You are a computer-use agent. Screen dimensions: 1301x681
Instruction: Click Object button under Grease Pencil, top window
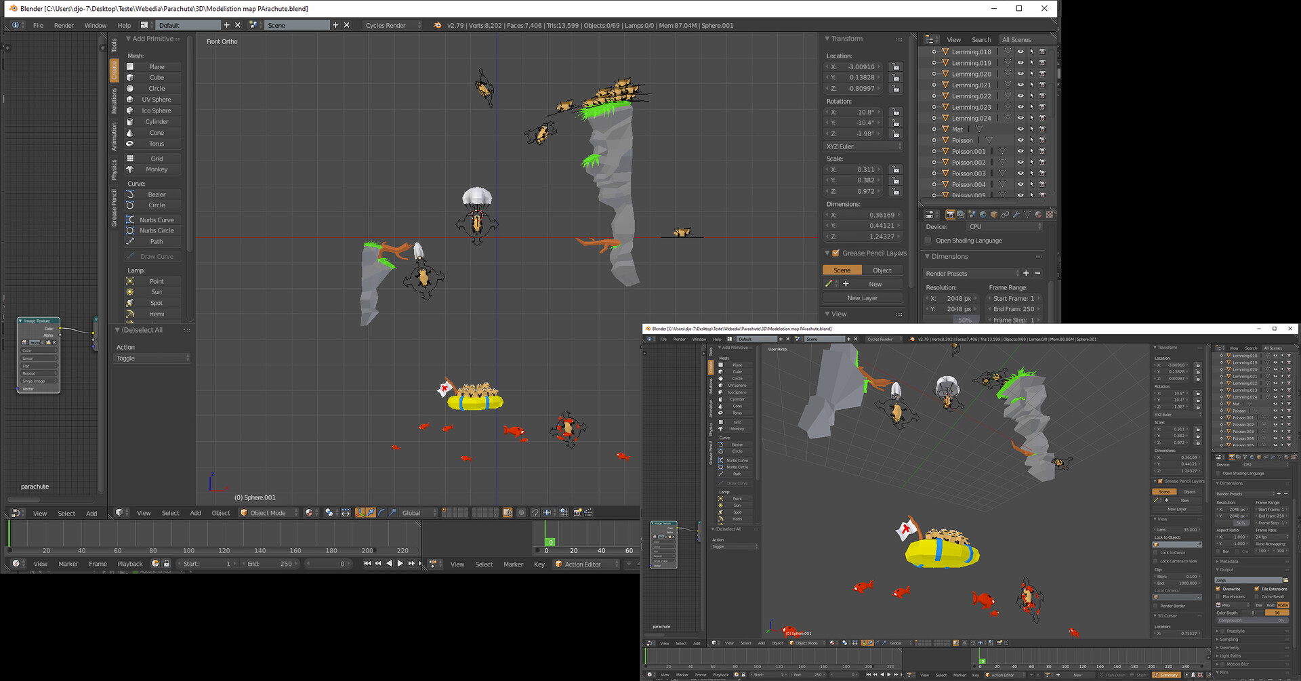tap(882, 270)
